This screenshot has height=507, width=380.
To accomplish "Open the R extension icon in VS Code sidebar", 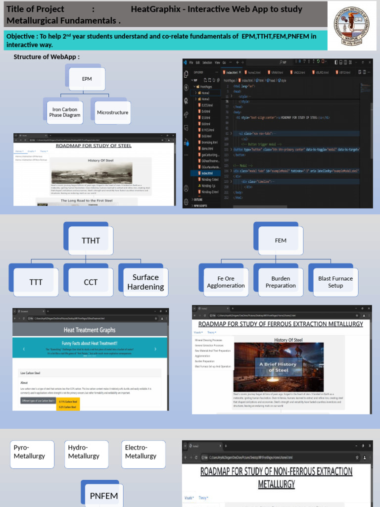I will (x=186, y=101).
